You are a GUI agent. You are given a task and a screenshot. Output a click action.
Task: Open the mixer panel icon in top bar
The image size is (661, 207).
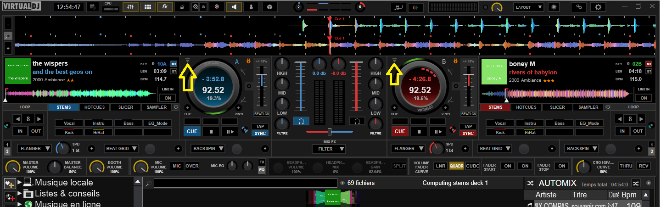pyautogui.click(x=130, y=7)
